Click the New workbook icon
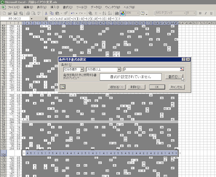The image size is (216, 177). point(4,13)
